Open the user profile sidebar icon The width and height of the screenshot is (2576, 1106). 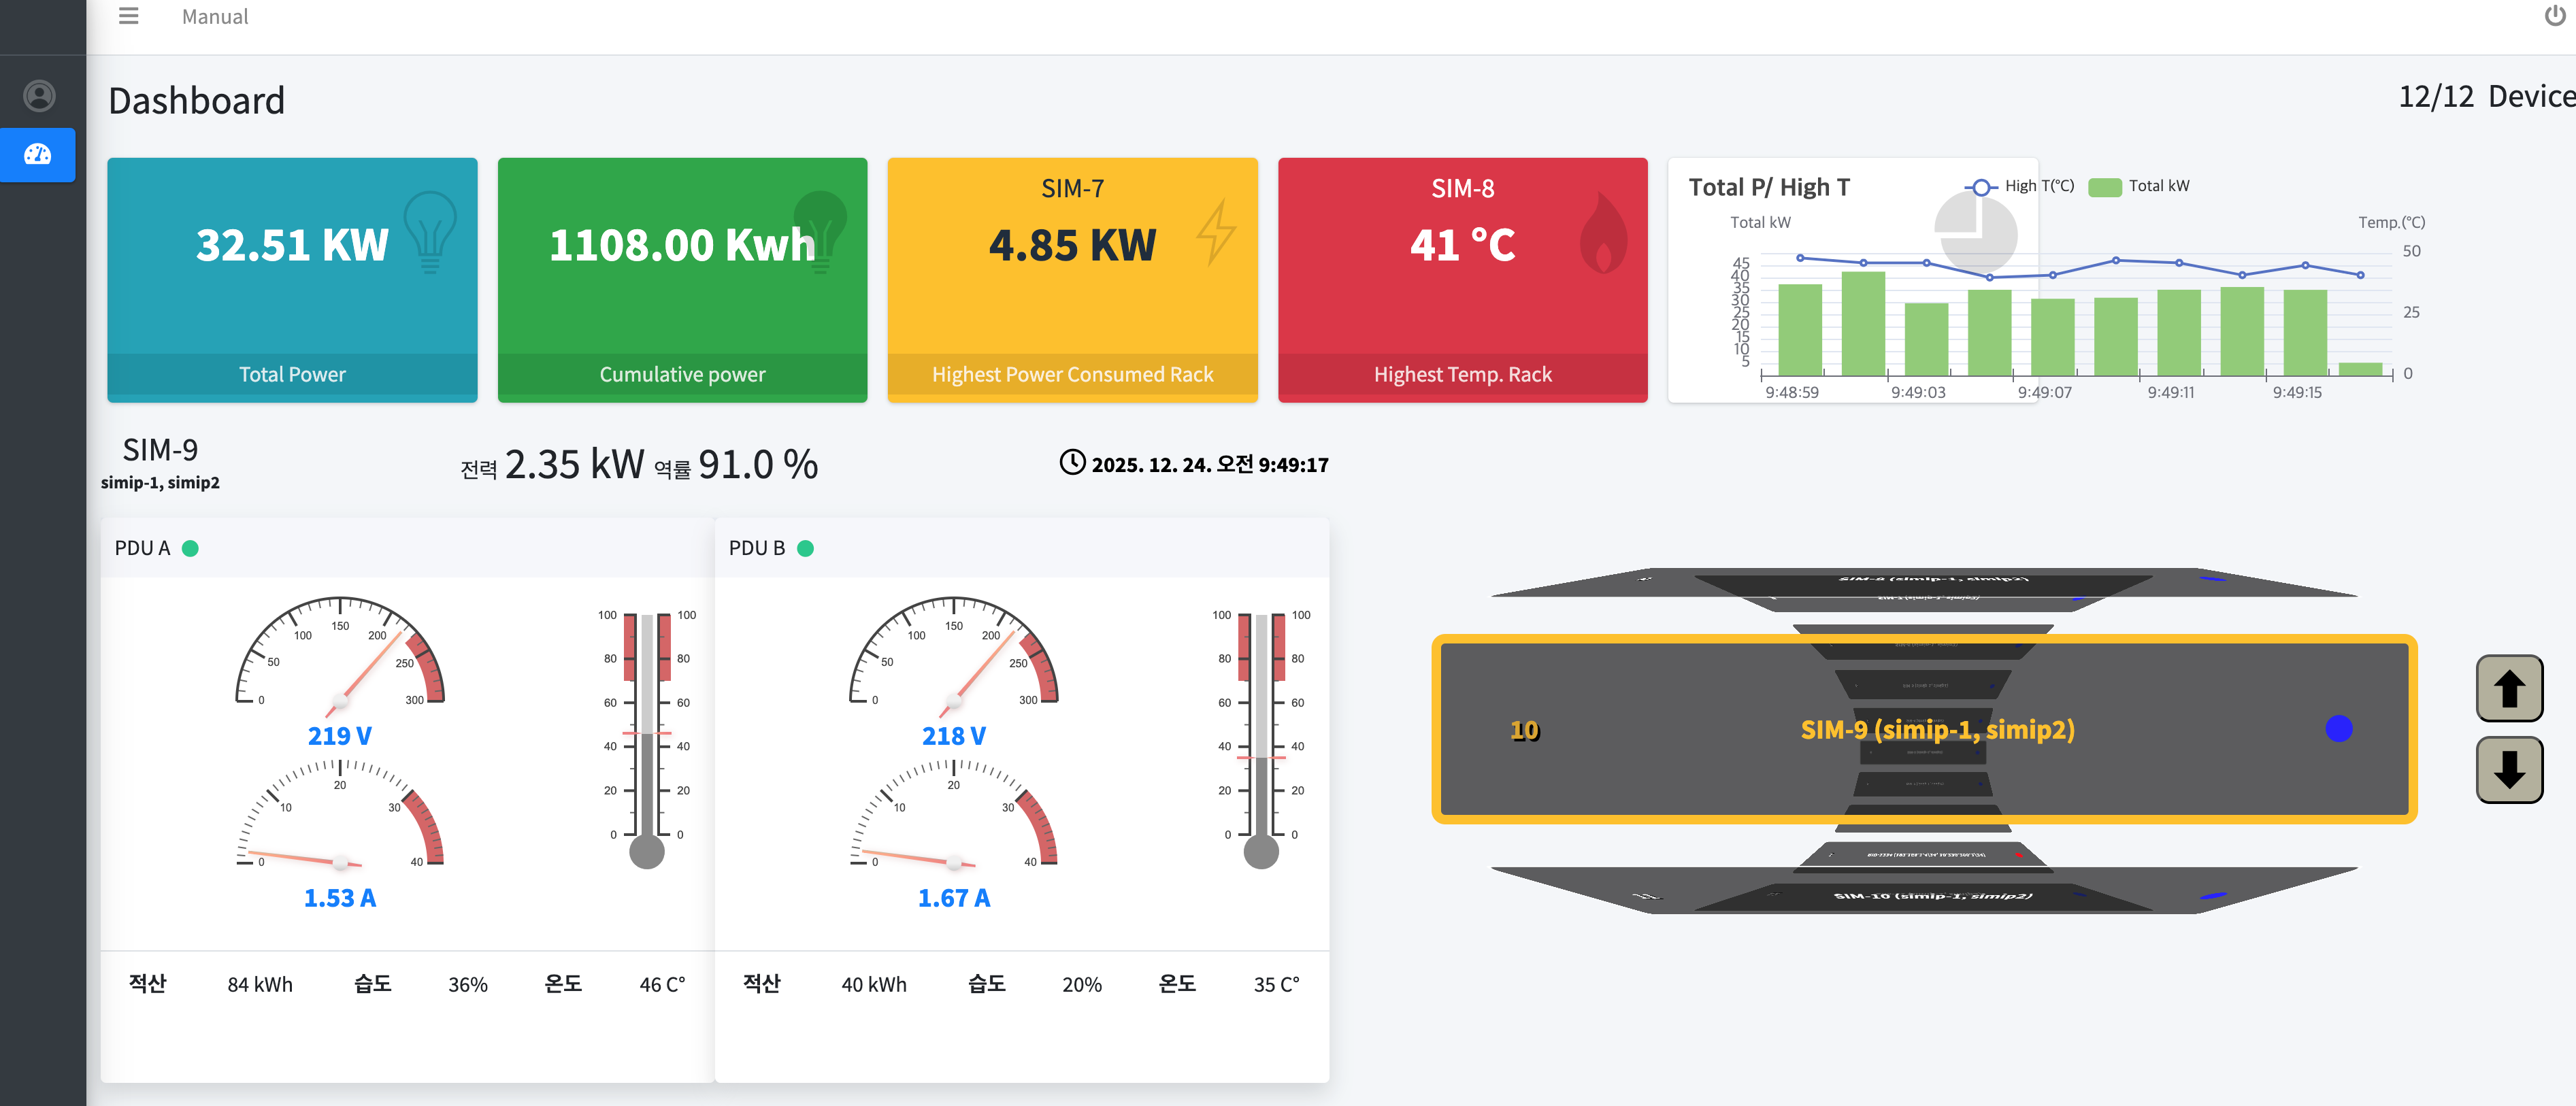pyautogui.click(x=39, y=96)
